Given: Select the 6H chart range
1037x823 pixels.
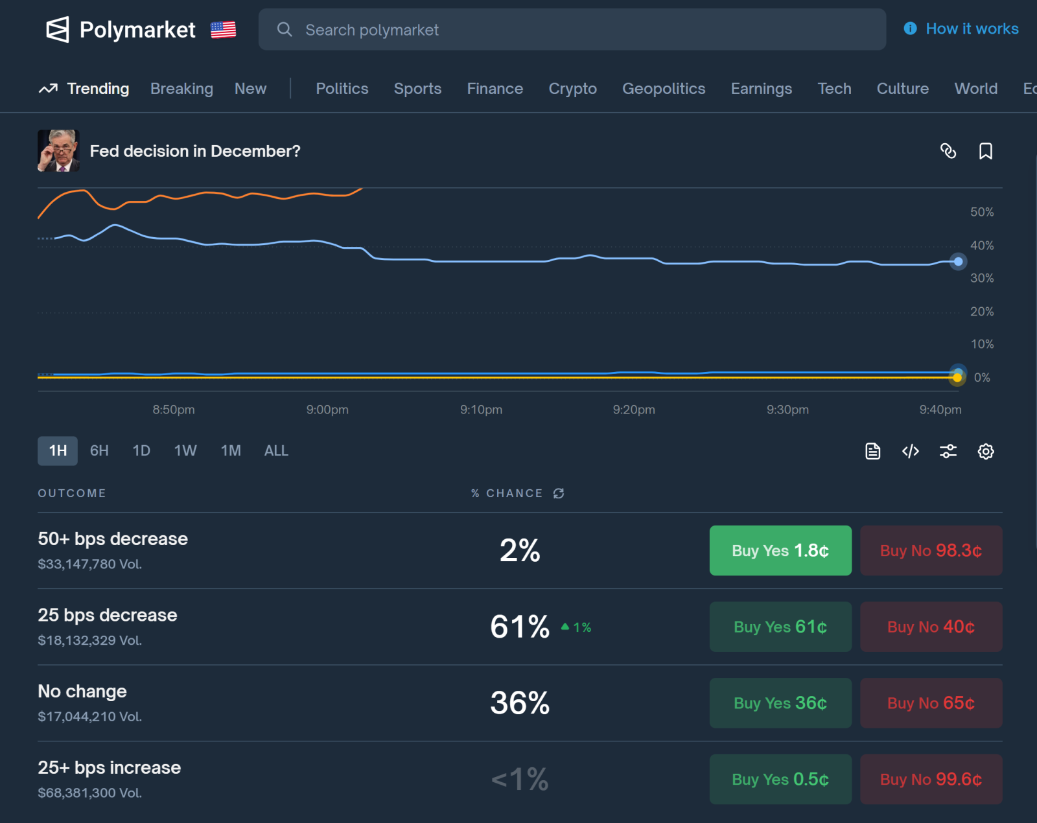Looking at the screenshot, I should pos(99,451).
